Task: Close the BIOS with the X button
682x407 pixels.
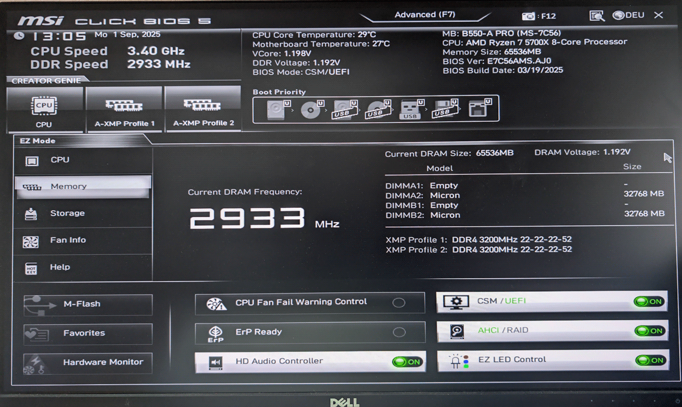Action: point(659,15)
